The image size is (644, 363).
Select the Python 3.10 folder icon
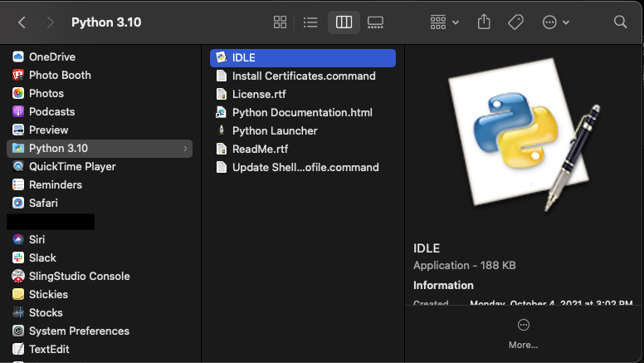18,149
